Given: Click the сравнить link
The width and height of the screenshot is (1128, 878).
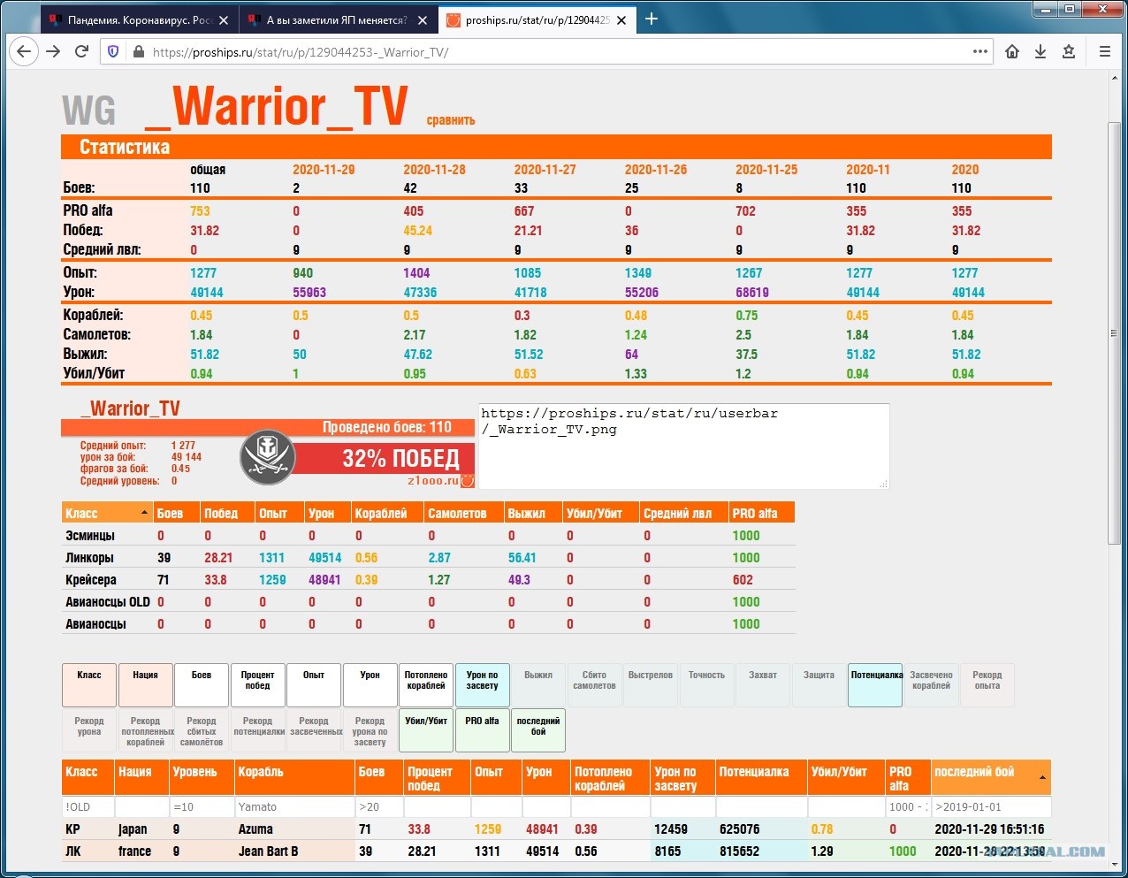Looking at the screenshot, I should click(x=450, y=120).
